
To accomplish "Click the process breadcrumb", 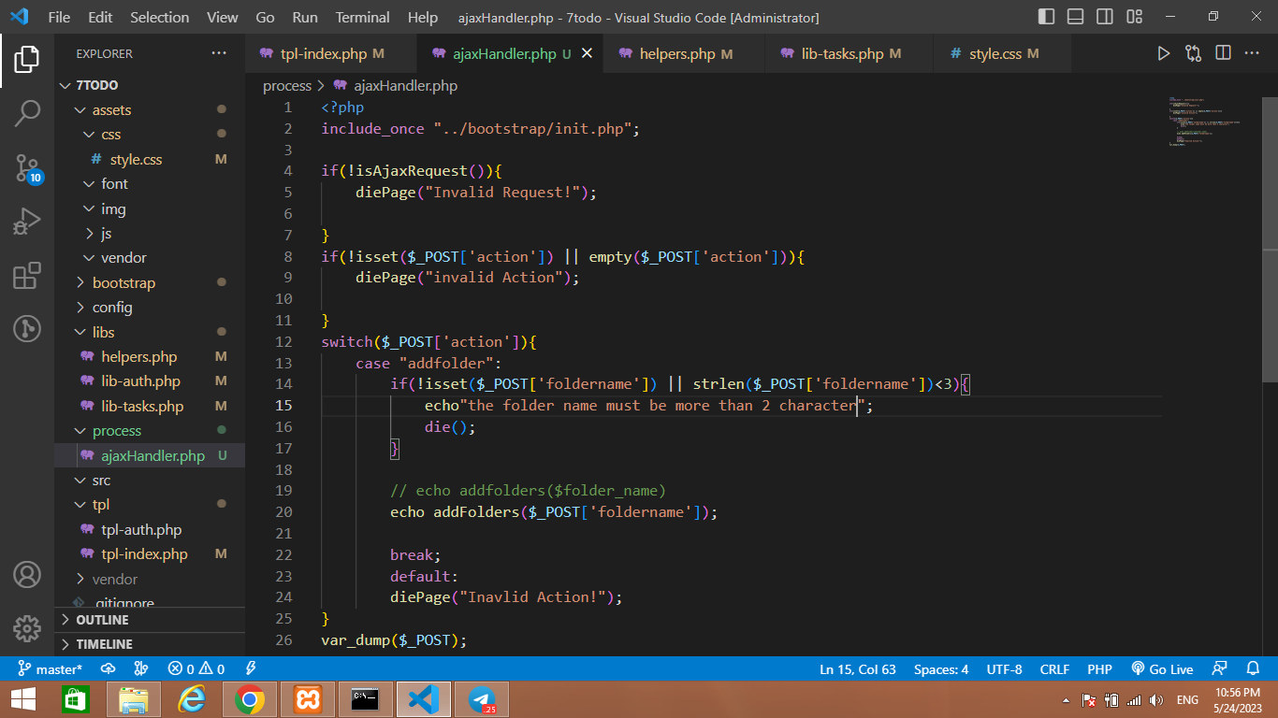I will tap(287, 85).
